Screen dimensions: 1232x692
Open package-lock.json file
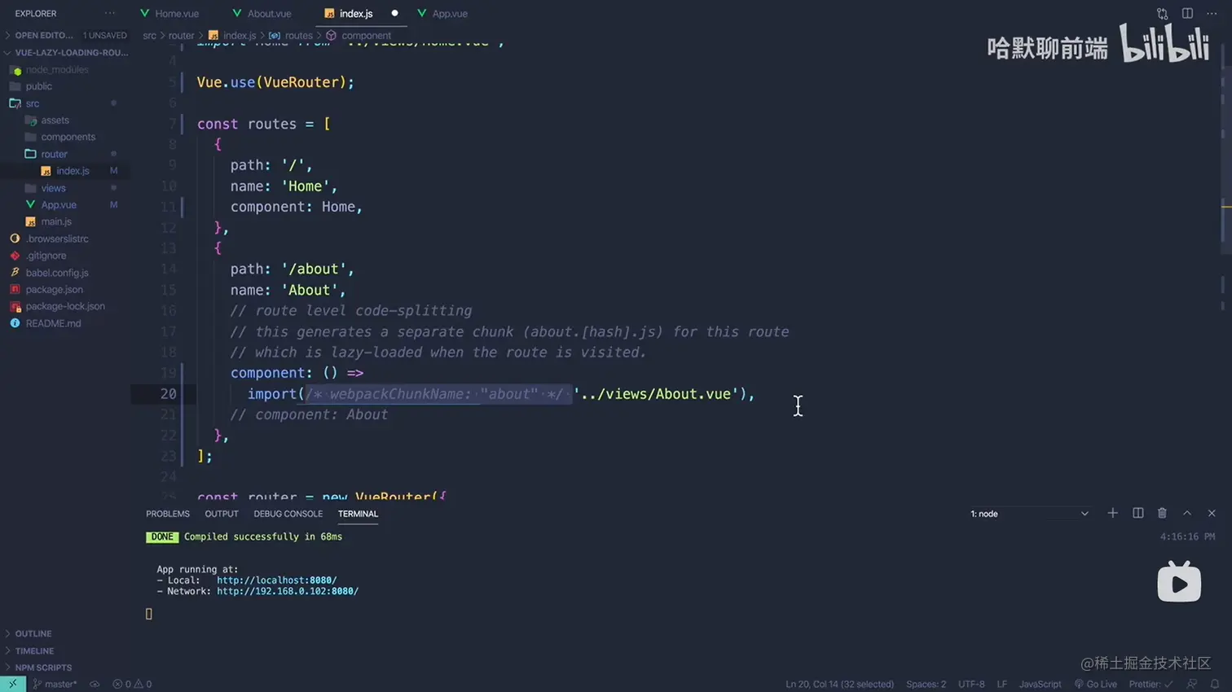[x=65, y=306]
